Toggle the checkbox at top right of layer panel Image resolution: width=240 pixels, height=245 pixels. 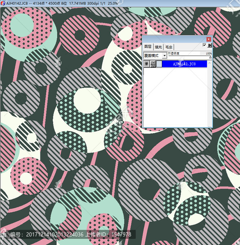click(x=204, y=45)
